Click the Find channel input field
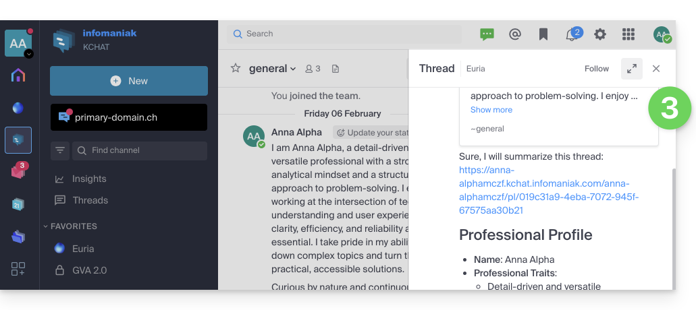This screenshot has height=310, width=696. click(x=145, y=150)
